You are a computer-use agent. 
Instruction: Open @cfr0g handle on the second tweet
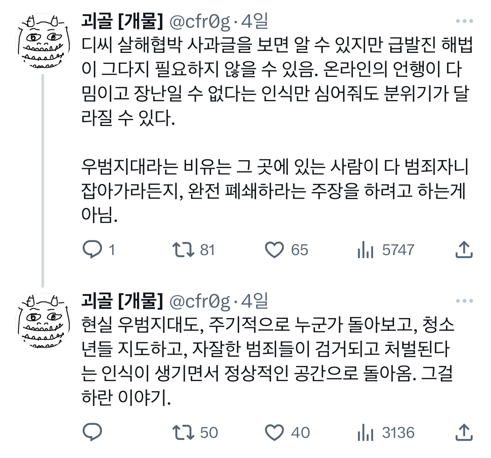coord(200,301)
